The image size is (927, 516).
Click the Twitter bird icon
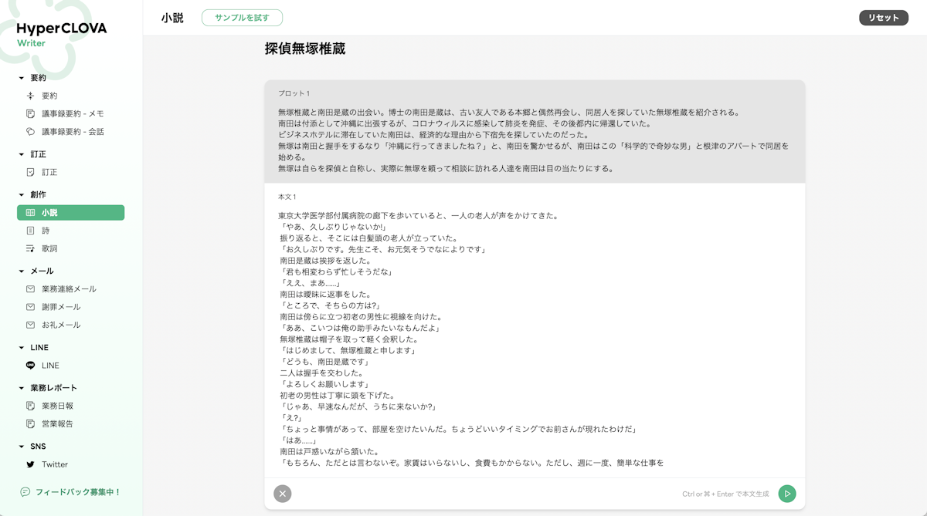pos(31,464)
